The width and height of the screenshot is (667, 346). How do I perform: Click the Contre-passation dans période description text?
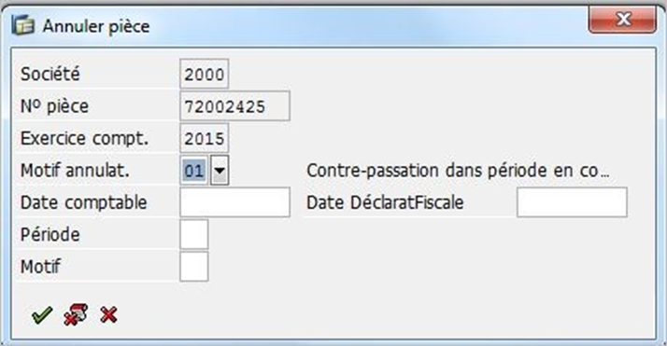pyautogui.click(x=458, y=171)
